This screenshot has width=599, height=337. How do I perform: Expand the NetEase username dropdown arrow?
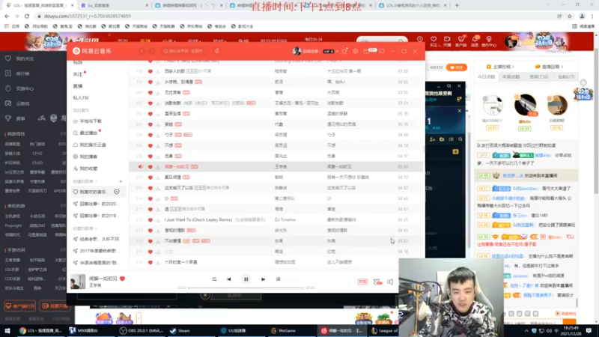click(x=337, y=51)
